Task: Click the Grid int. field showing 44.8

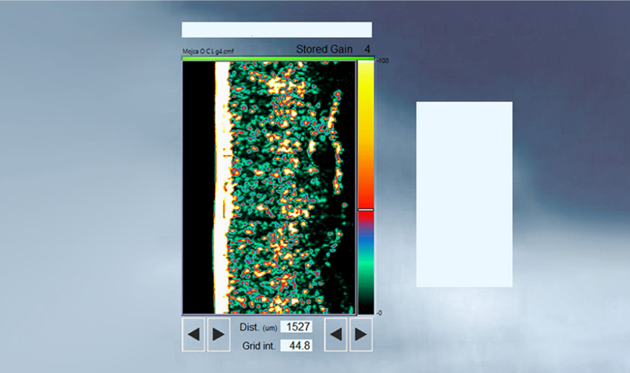Action: coord(296,345)
